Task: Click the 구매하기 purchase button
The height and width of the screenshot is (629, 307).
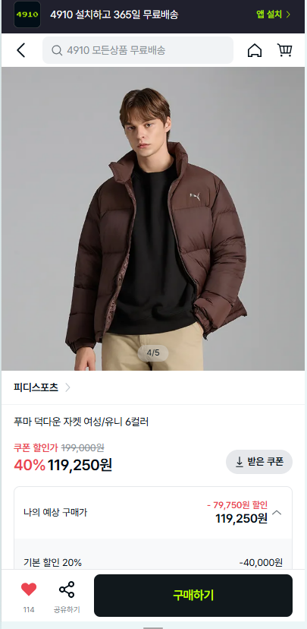Action: click(x=193, y=596)
